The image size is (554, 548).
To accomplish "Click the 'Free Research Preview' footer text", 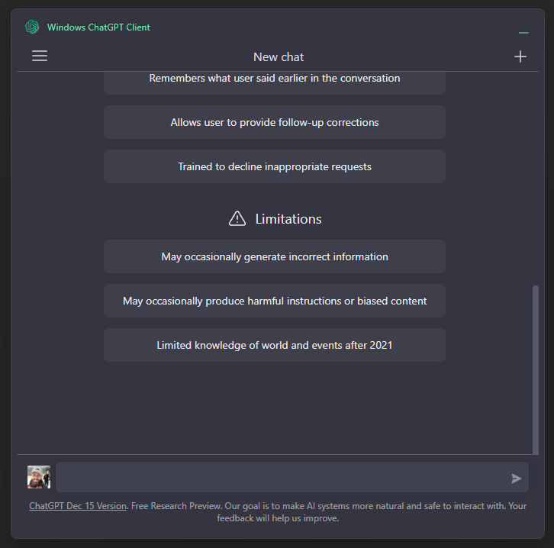I will (x=176, y=506).
